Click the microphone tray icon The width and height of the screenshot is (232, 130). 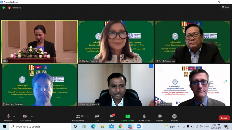click(x=188, y=126)
